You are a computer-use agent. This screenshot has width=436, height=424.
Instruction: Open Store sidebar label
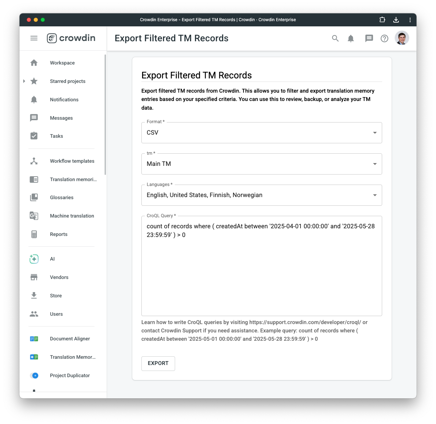pos(56,296)
